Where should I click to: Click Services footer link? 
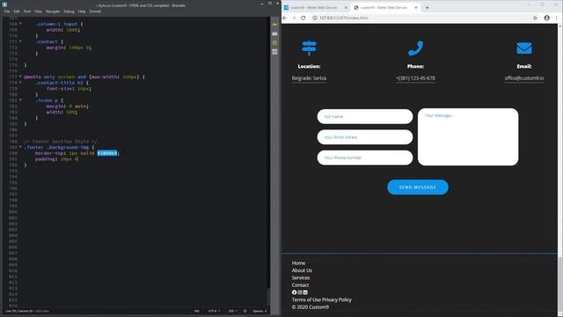click(x=301, y=278)
